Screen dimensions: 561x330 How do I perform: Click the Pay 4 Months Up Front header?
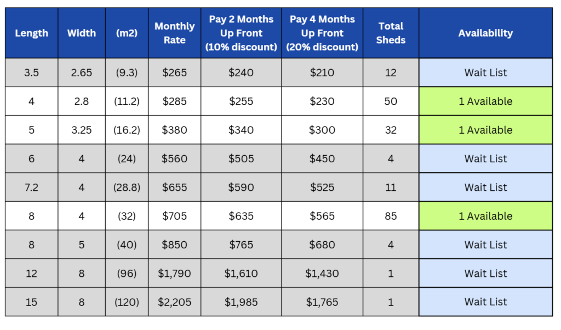pos(322,33)
